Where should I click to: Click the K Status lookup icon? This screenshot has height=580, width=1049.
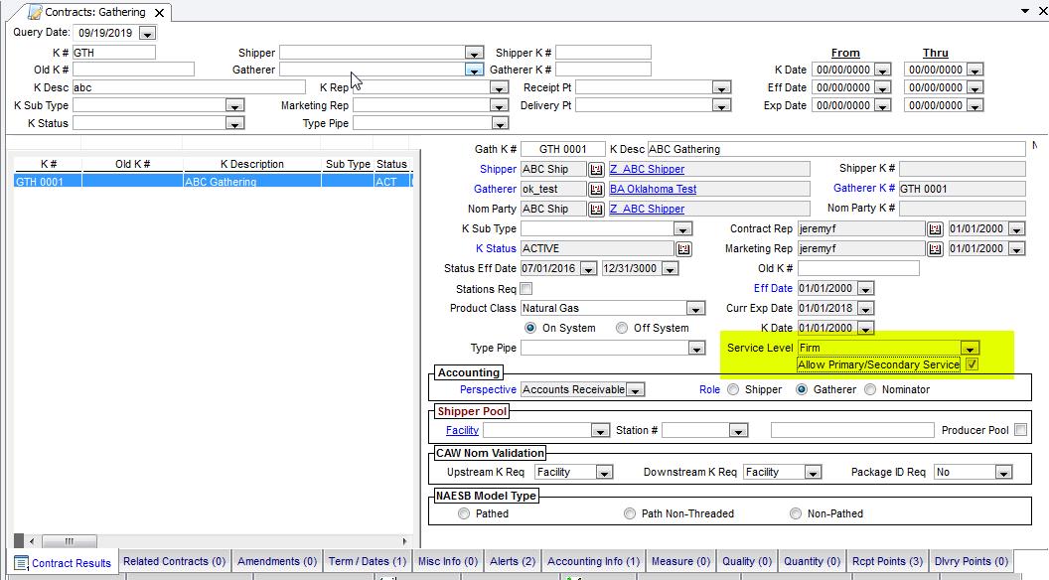(683, 249)
